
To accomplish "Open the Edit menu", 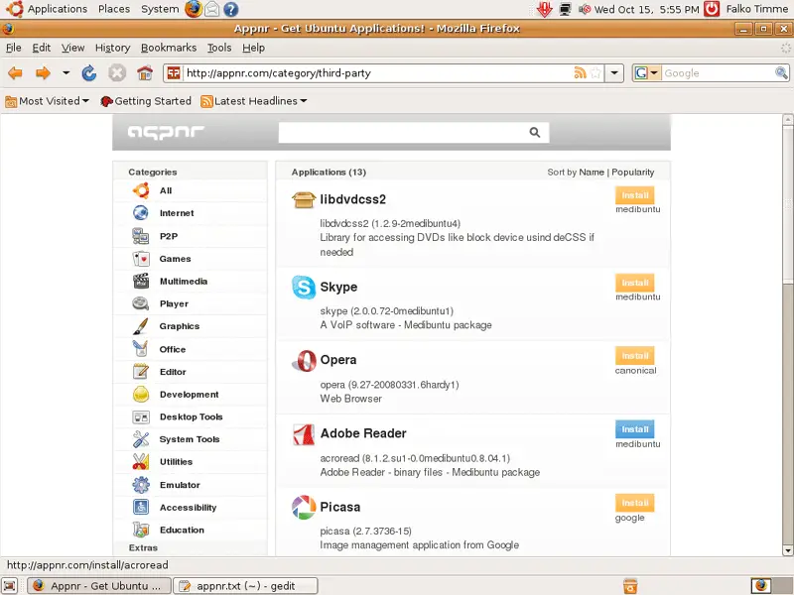I will pyautogui.click(x=42, y=48).
